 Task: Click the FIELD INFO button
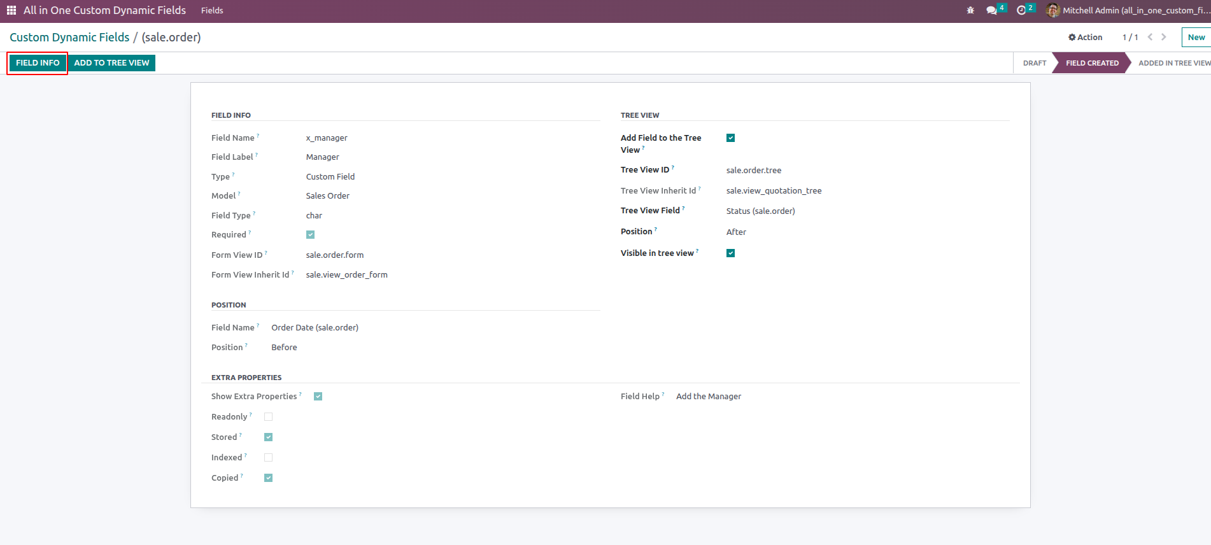38,63
